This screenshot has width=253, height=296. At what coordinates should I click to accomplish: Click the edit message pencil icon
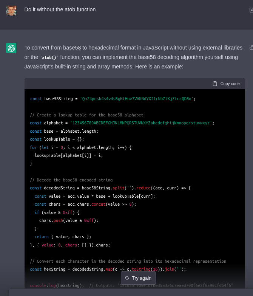pyautogui.click(x=251, y=10)
